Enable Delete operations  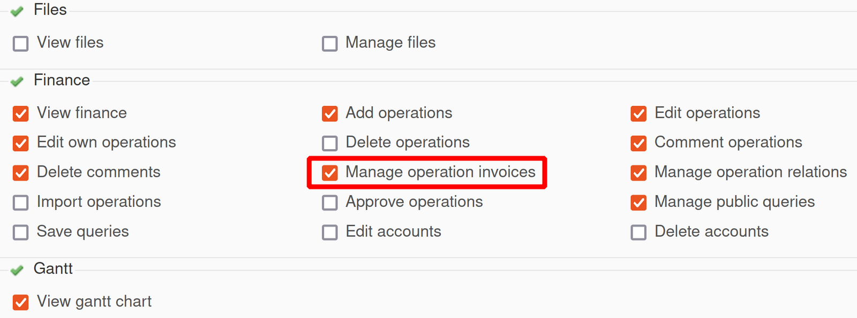(329, 143)
